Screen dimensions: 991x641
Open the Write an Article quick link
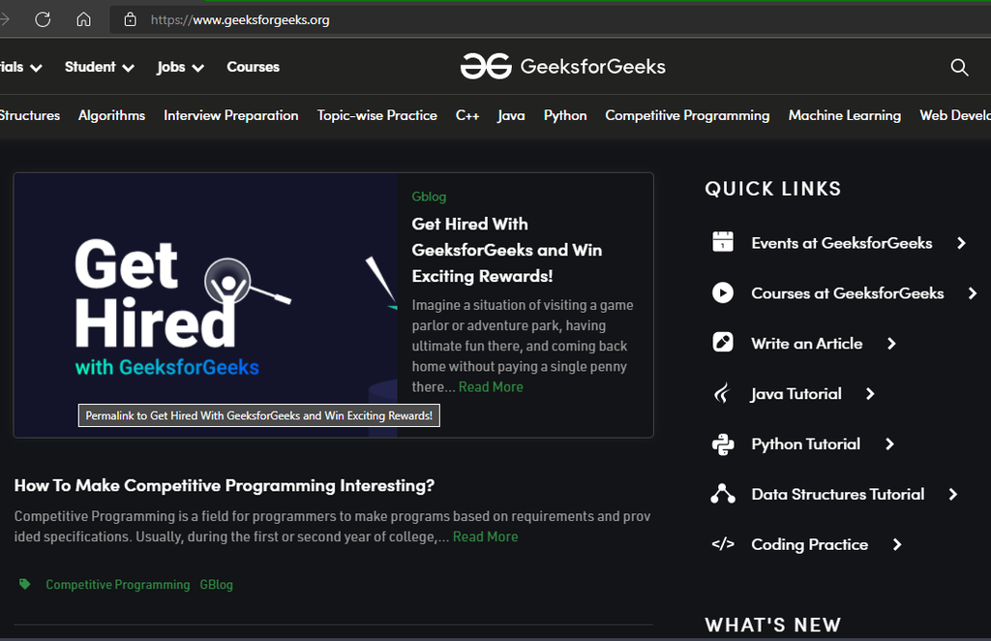(x=806, y=344)
